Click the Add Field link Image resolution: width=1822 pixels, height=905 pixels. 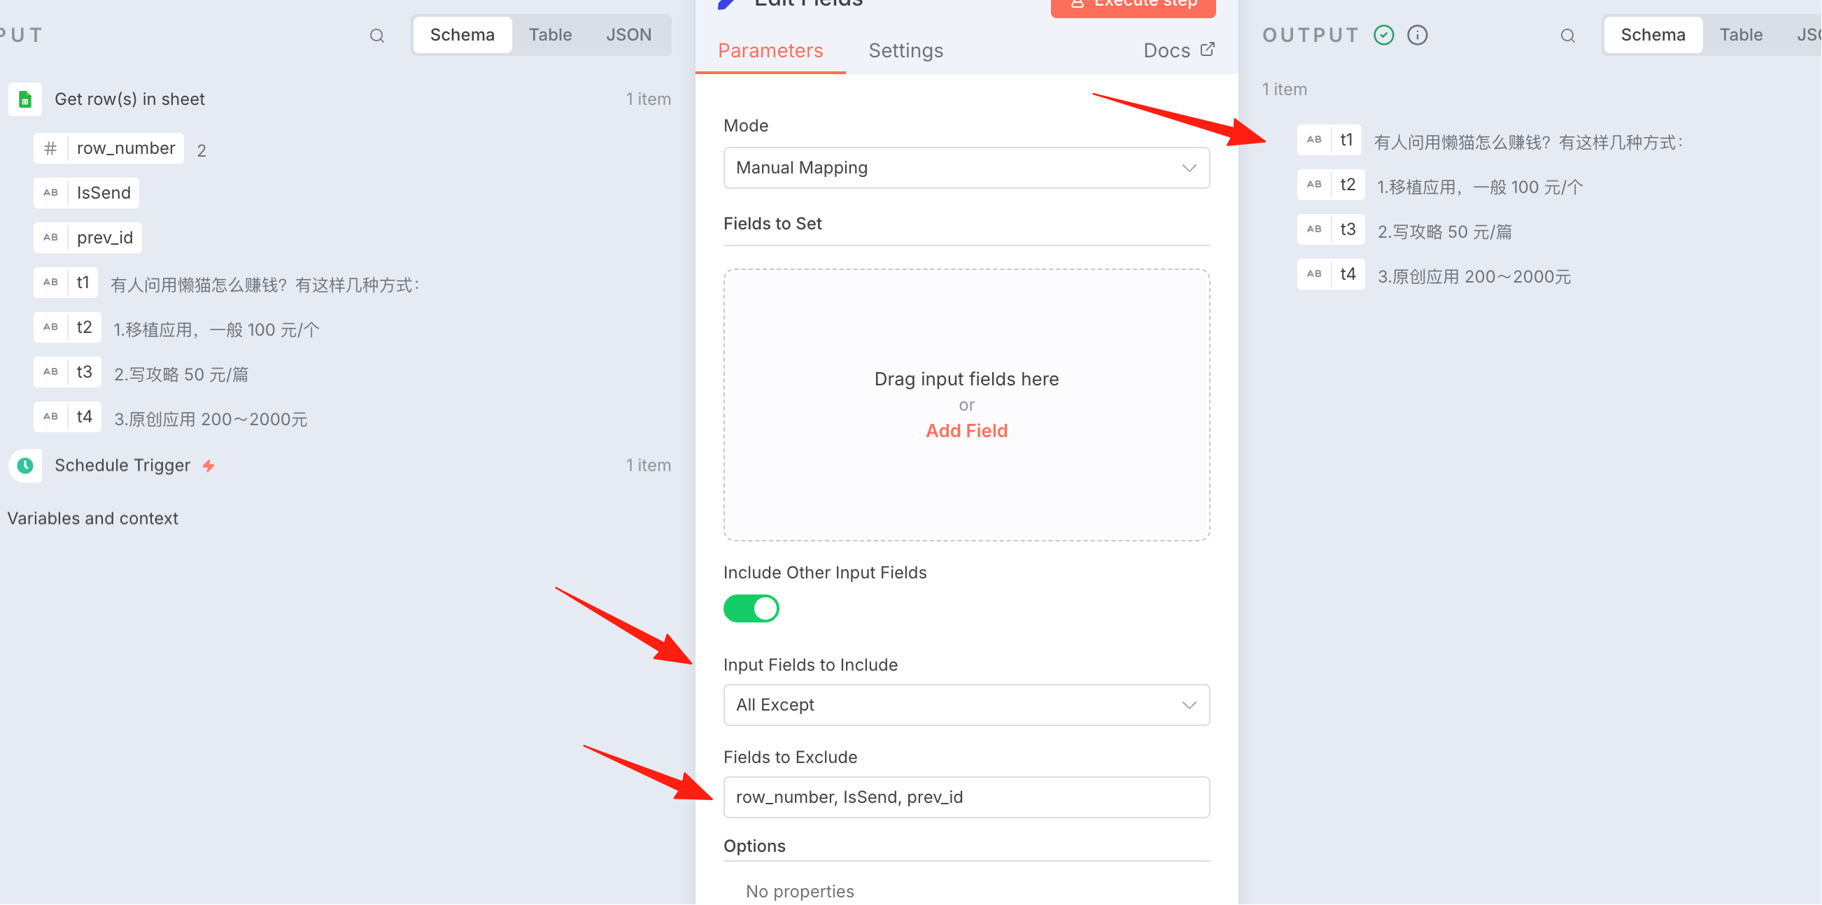click(966, 431)
